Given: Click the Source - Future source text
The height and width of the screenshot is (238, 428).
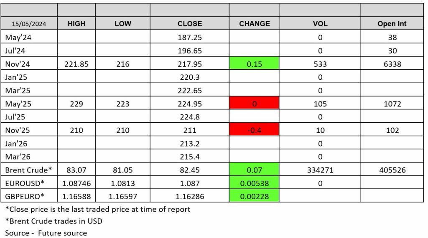Looking at the screenshot, I should 46,233.
